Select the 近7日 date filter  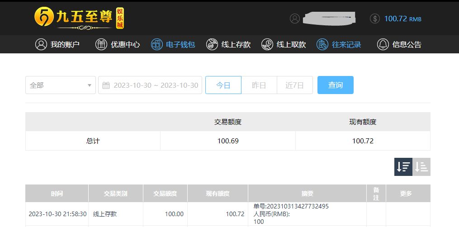pos(295,85)
